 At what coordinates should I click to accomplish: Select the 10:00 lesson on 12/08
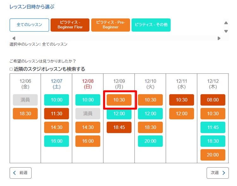click(88, 100)
